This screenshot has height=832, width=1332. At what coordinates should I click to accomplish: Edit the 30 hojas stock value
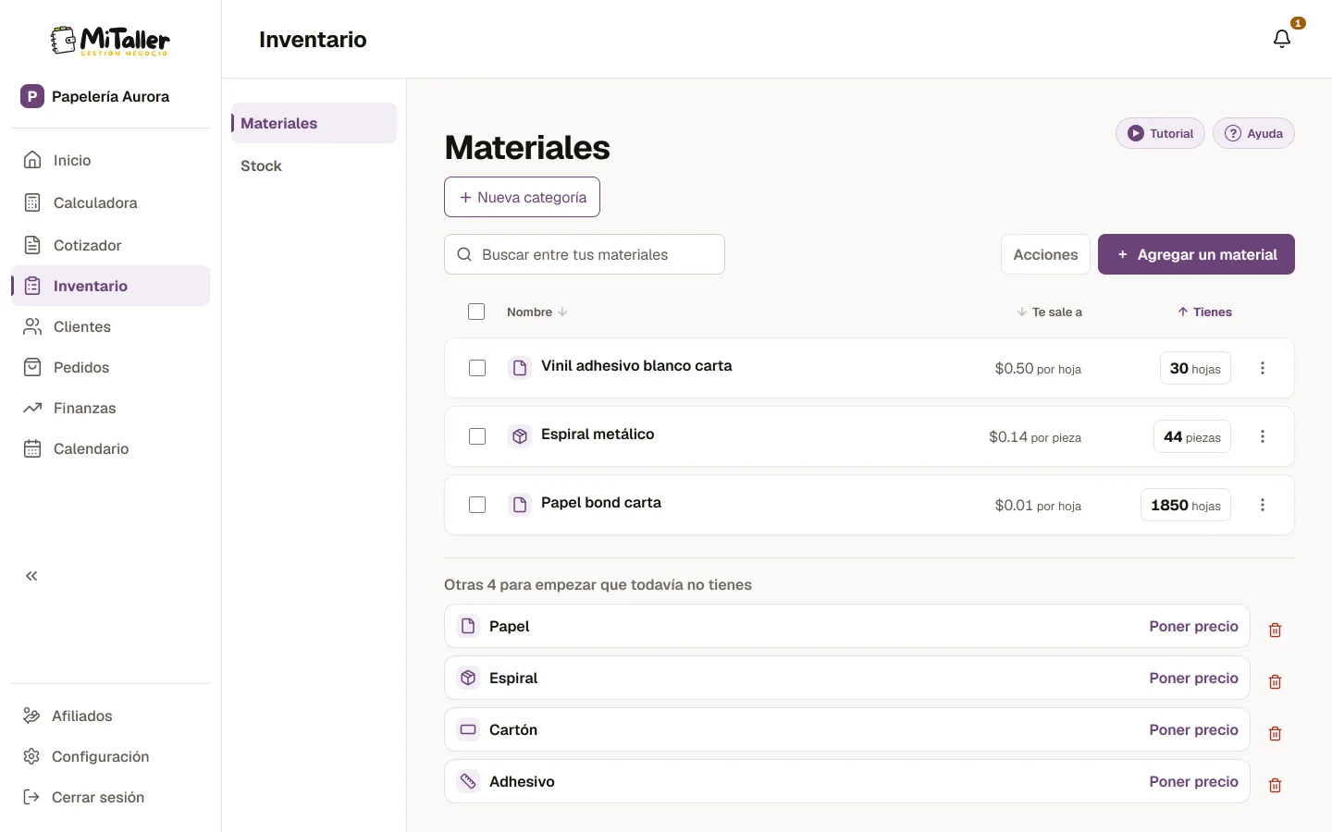[1195, 368]
